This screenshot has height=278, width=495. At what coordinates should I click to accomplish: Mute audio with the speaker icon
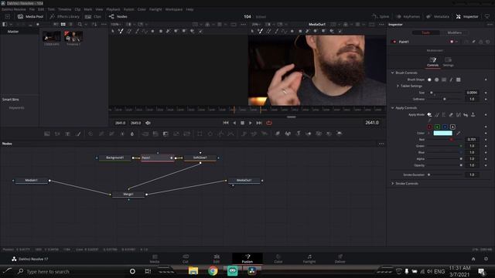(x=148, y=123)
